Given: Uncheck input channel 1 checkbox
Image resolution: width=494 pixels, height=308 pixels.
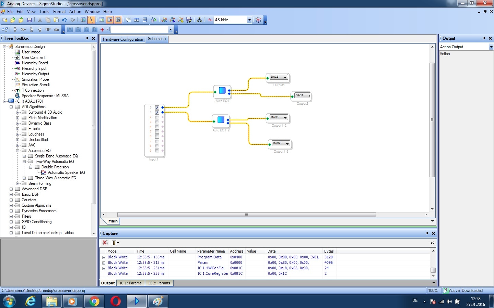Looking at the screenshot, I should (x=157, y=112).
